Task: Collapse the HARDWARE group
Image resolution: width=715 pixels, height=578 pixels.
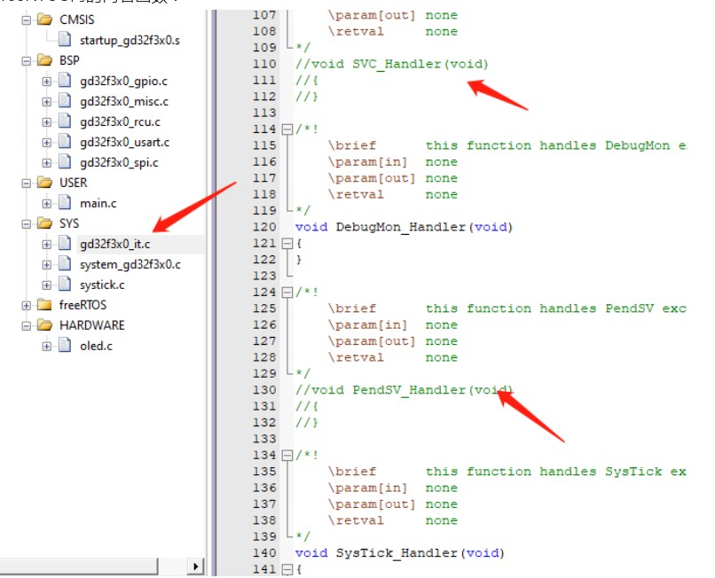Action: 27,326
